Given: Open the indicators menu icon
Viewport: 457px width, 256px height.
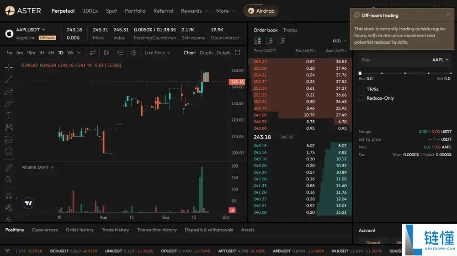Looking at the screenshot, I should [x=93, y=52].
